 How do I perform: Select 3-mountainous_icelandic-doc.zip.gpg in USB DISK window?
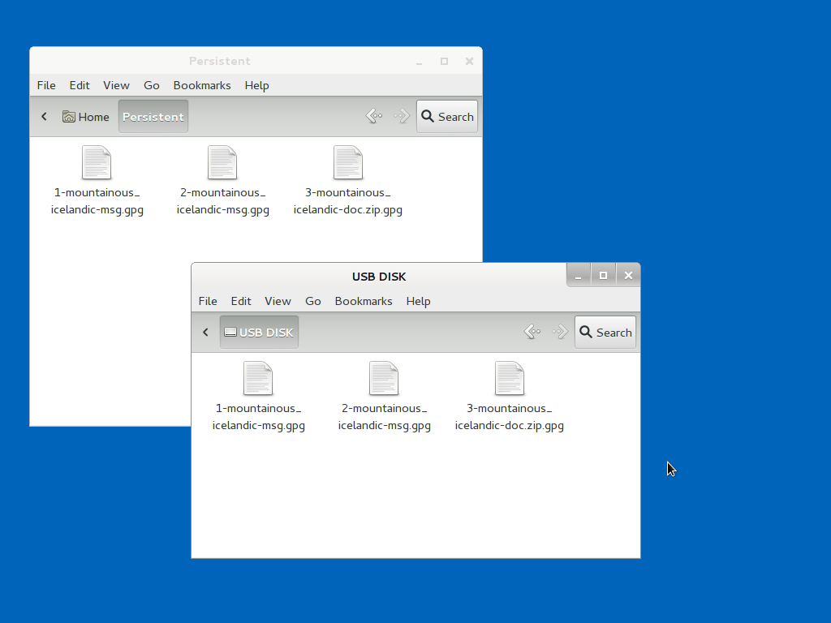(510, 380)
